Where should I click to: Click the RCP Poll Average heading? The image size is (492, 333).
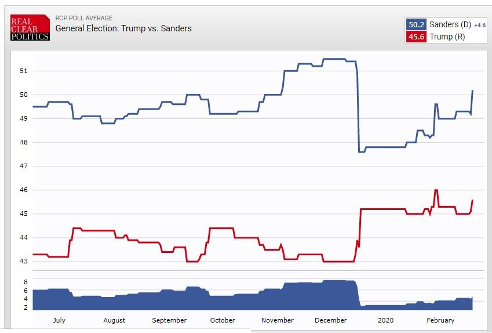click(84, 18)
